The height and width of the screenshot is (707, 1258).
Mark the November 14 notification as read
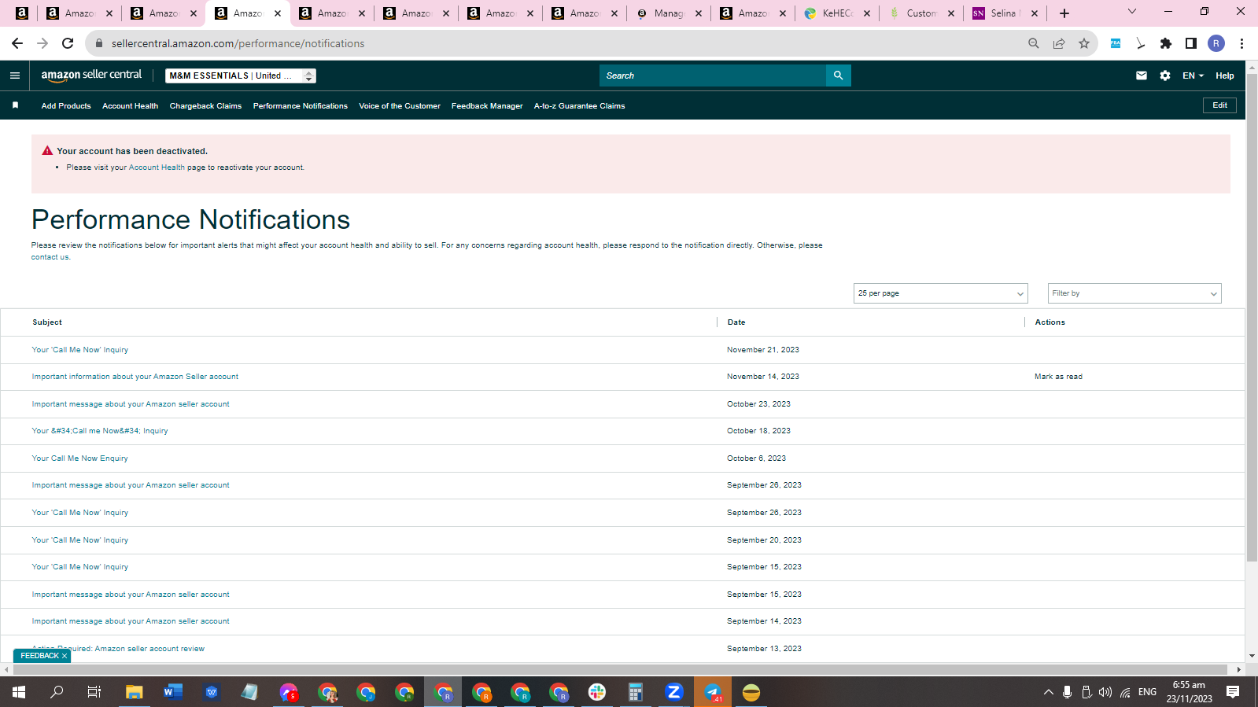(x=1058, y=377)
